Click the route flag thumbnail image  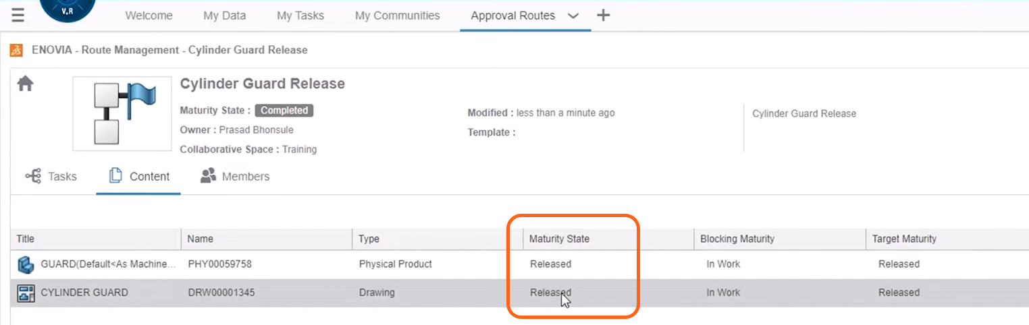click(122, 113)
